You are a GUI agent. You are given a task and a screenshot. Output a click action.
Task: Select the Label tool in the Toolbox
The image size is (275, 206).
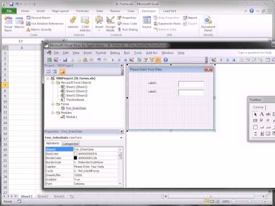262,114
